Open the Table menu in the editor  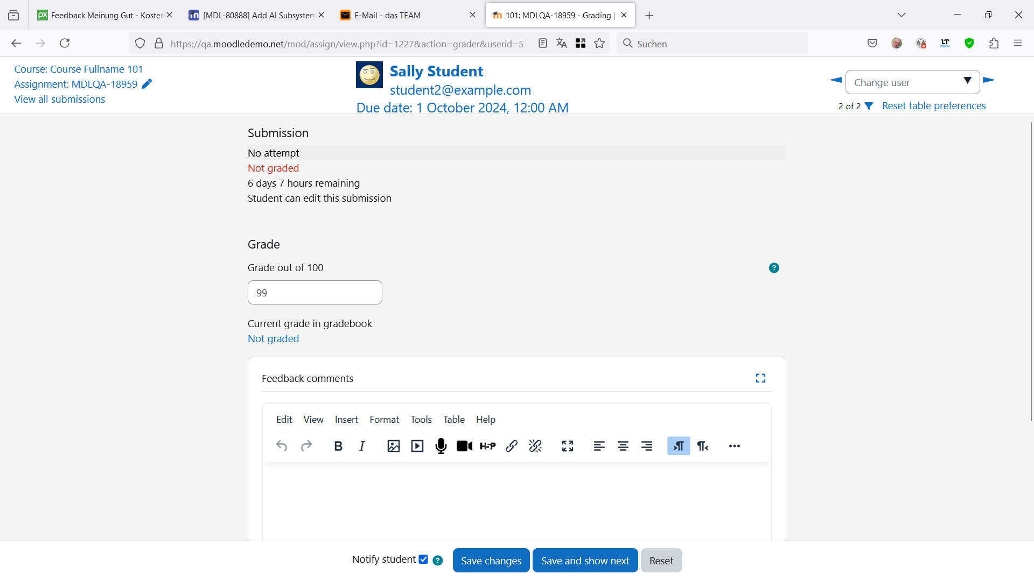(x=454, y=420)
